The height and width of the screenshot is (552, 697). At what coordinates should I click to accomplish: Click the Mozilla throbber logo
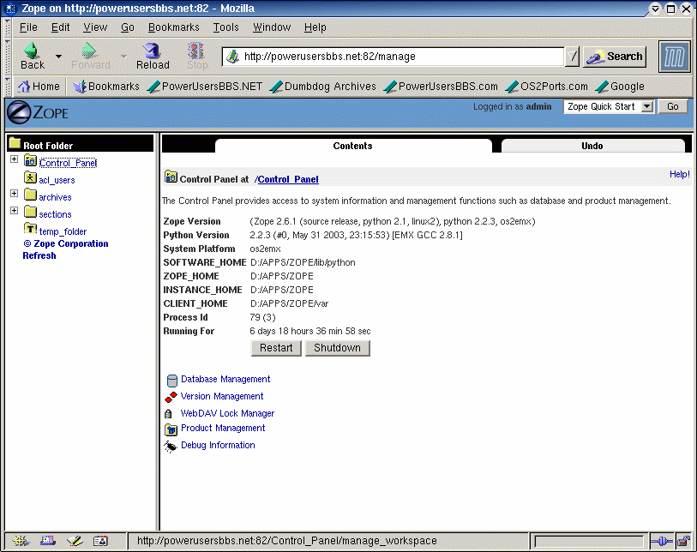click(x=675, y=57)
